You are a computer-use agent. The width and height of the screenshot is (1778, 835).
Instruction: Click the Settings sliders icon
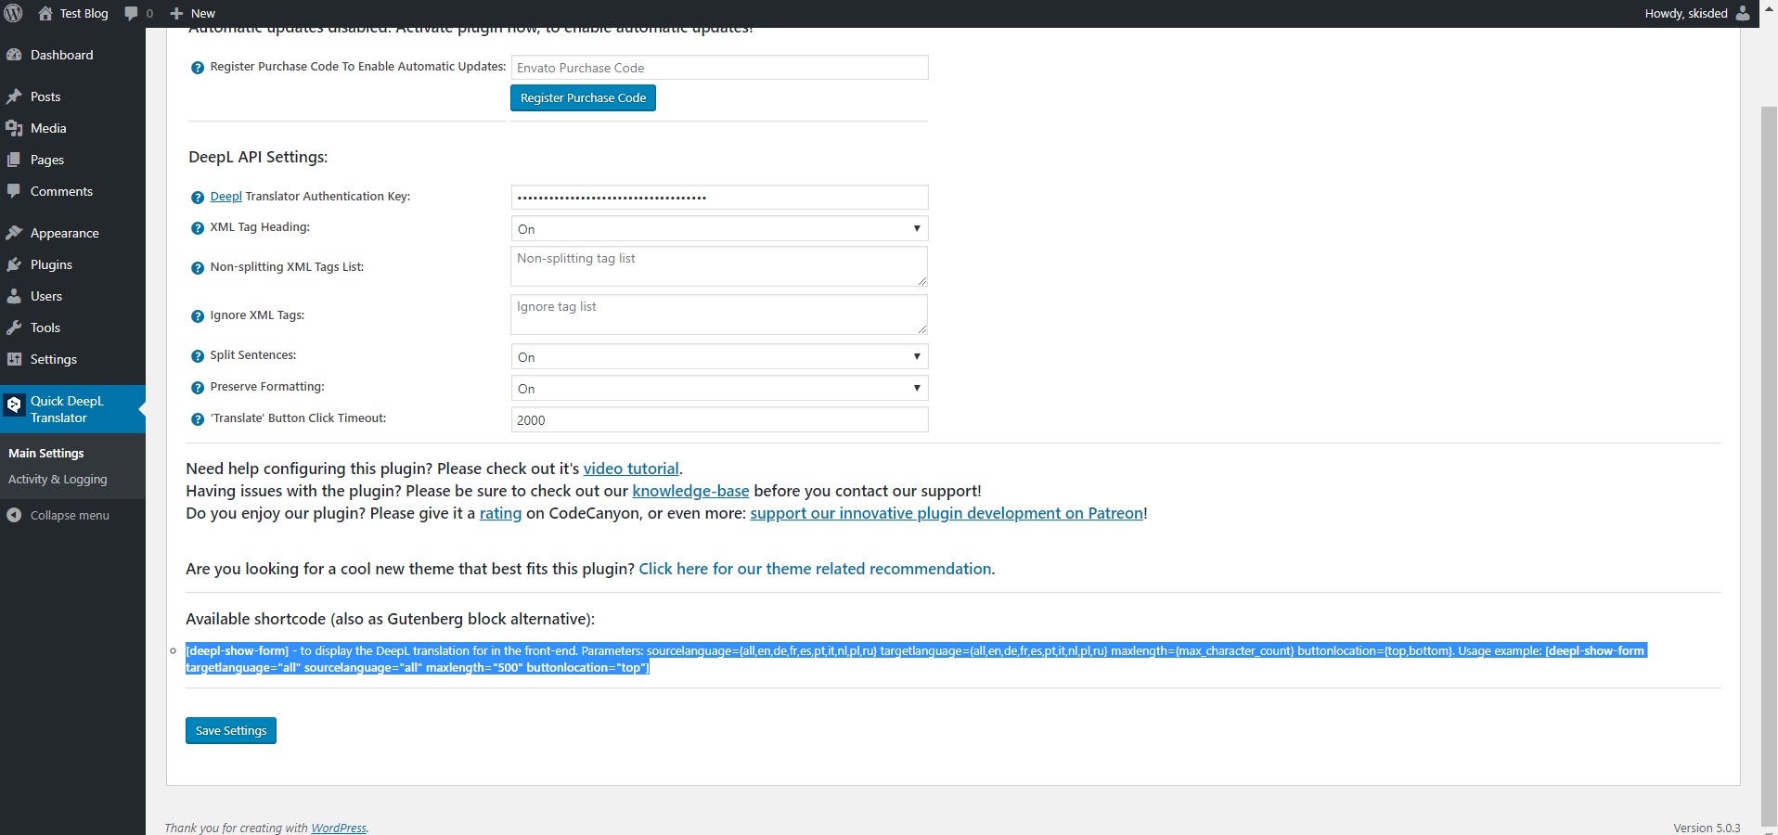(14, 359)
